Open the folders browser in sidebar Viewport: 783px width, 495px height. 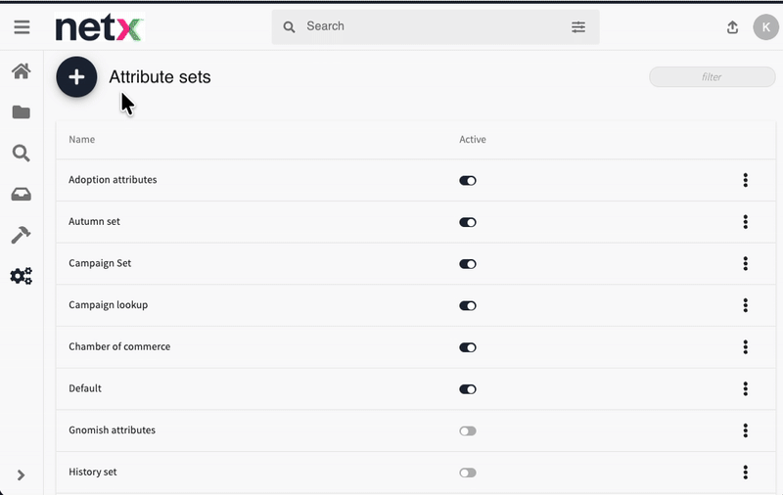pyautogui.click(x=21, y=112)
